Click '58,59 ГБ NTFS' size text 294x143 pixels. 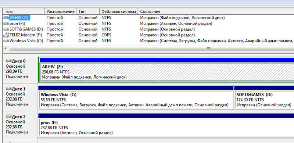[53, 100]
